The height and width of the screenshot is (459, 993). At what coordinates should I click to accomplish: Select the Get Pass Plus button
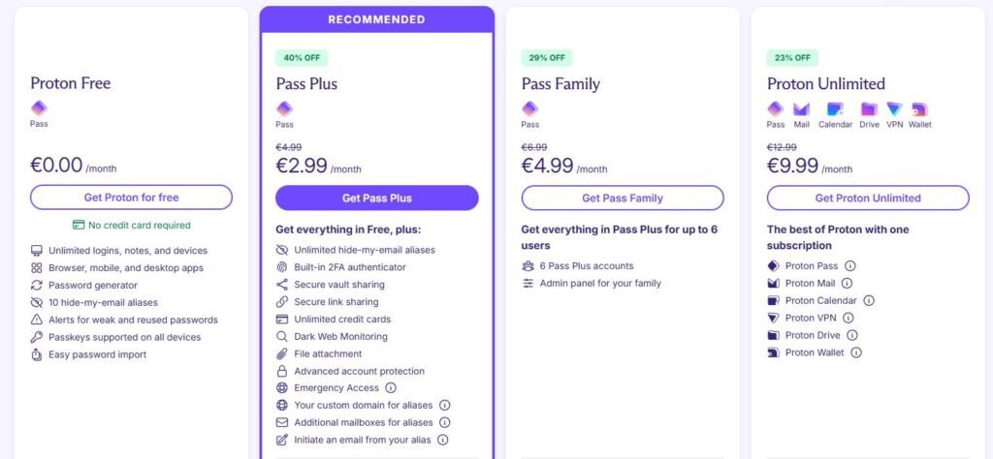click(x=377, y=198)
